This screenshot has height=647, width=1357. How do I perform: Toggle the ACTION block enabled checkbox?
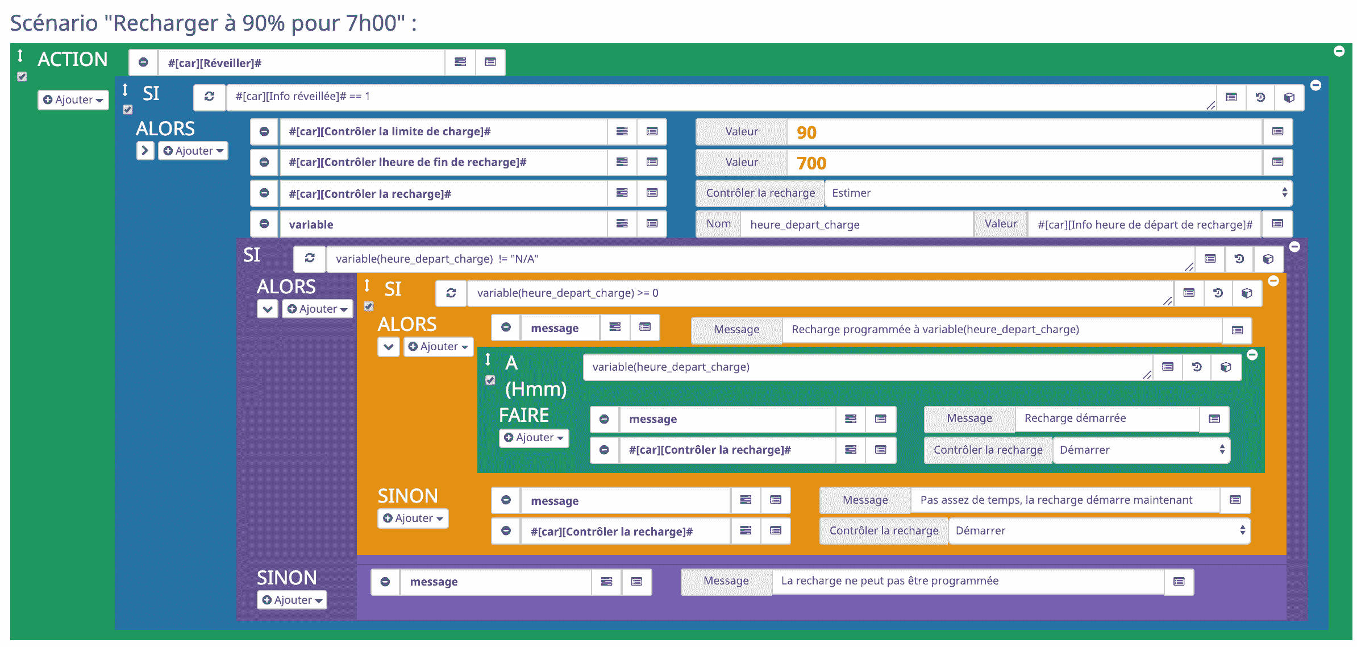[22, 76]
